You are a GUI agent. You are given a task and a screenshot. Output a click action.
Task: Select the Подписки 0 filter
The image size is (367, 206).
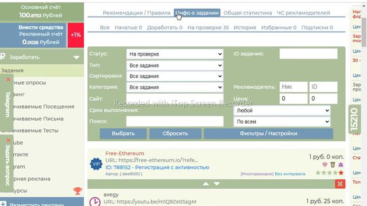coord(317,27)
